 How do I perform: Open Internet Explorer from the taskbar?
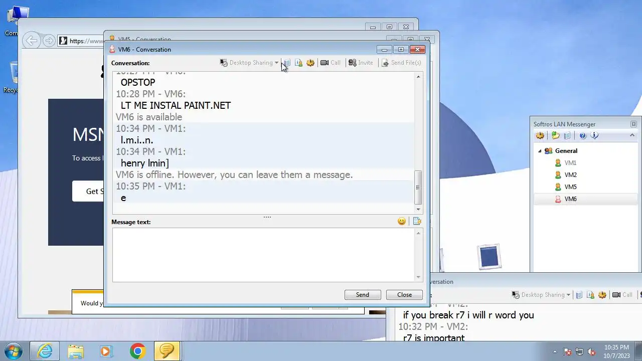[x=45, y=351]
